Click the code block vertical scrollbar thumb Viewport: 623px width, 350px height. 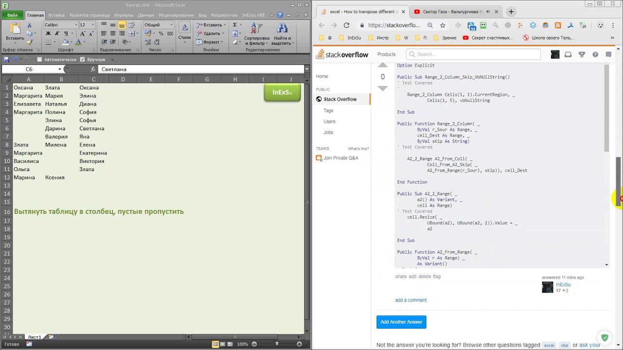coord(606,107)
